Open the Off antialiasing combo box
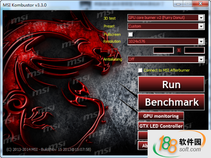The height and width of the screenshot is (158, 211). click(x=166, y=59)
